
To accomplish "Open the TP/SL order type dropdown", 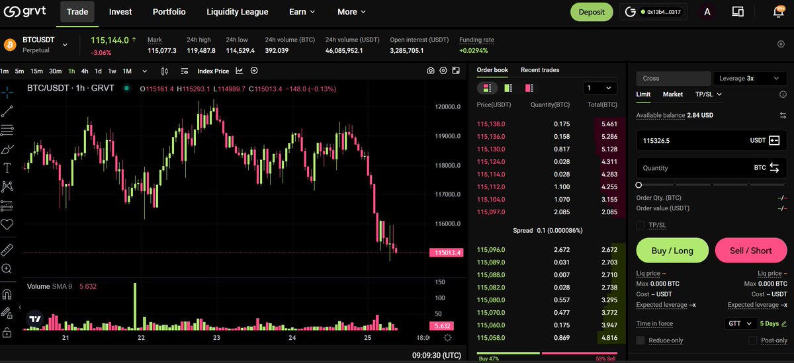I will tap(709, 94).
